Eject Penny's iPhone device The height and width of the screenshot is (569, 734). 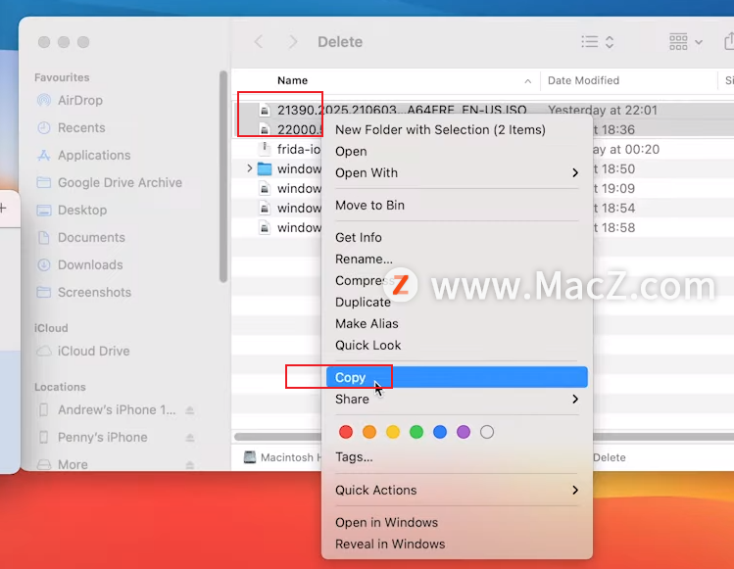point(189,438)
